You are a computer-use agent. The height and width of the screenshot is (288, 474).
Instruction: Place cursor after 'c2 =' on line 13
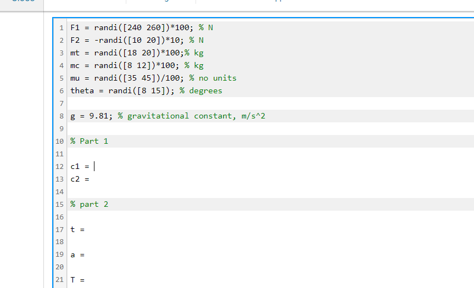tap(91, 179)
